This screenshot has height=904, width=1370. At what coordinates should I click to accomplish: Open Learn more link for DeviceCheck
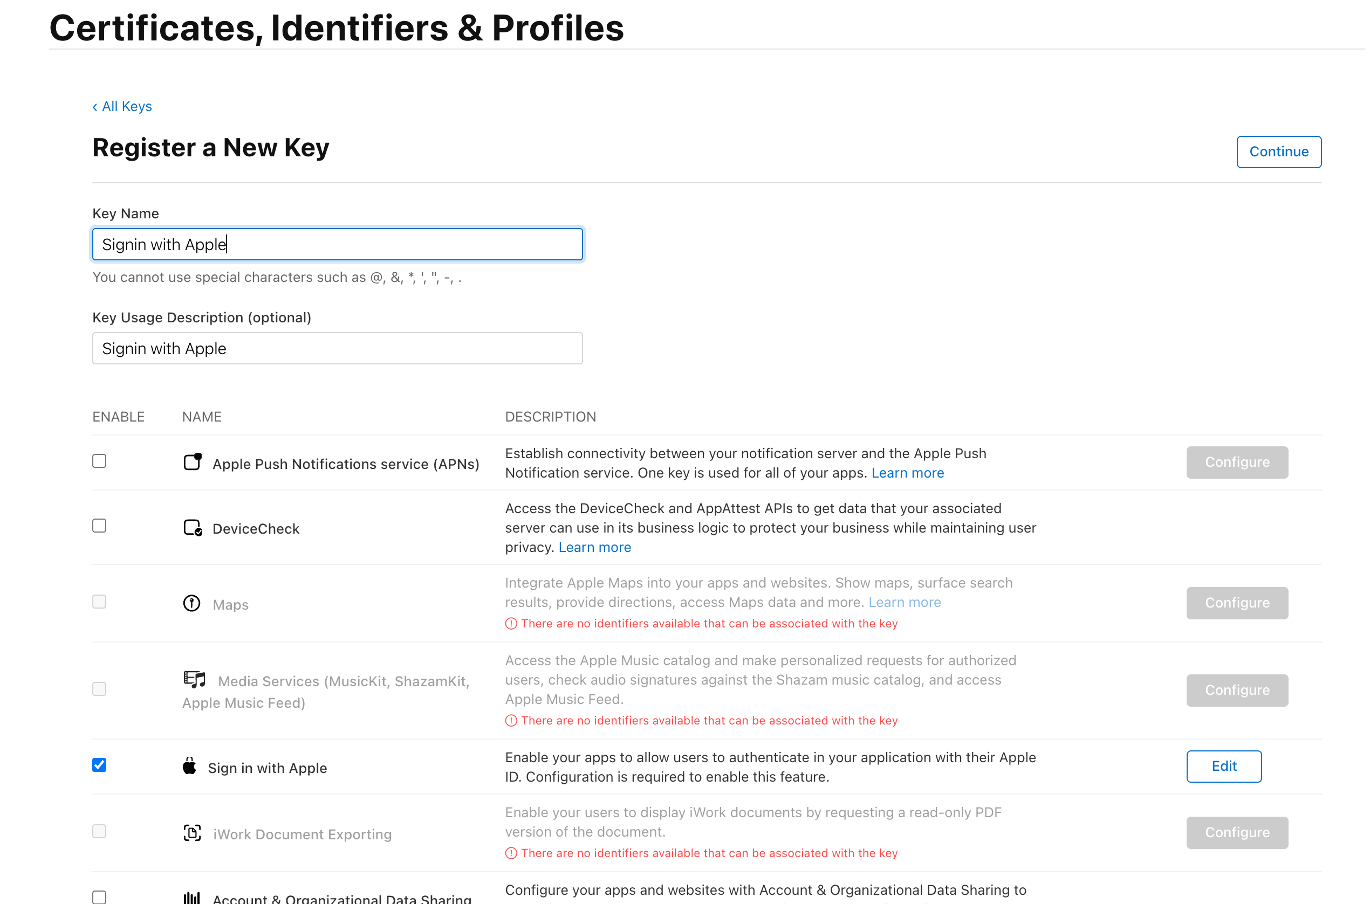[595, 547]
